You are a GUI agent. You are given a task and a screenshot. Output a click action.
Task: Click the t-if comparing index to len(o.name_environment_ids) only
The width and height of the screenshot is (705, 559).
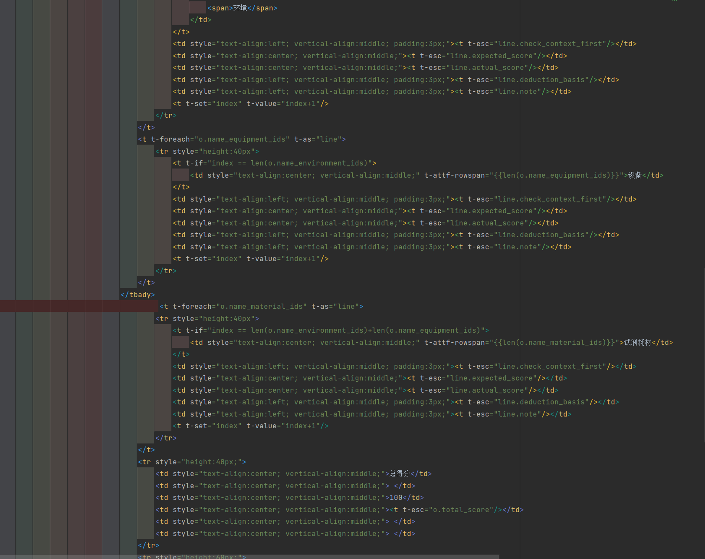pyautogui.click(x=275, y=163)
